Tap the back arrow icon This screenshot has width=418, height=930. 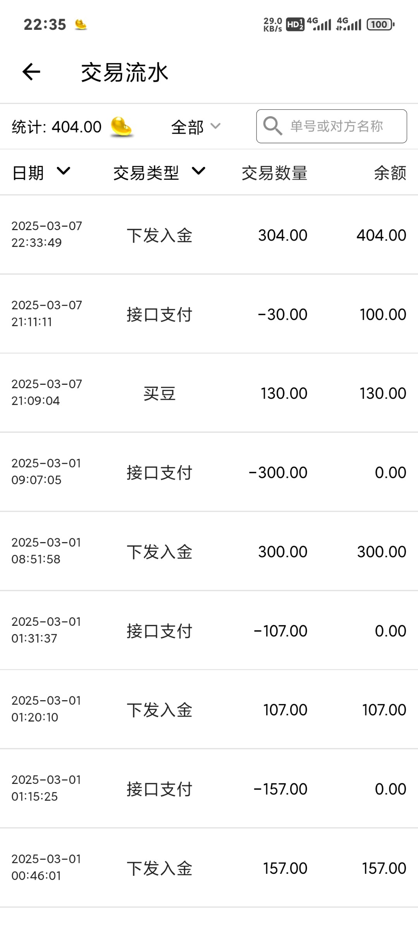coord(31,72)
